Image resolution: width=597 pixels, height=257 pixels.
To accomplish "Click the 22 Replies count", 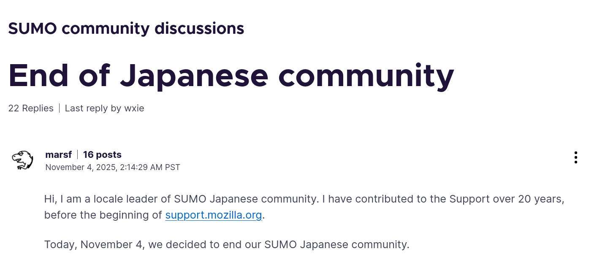I will tap(31, 108).
